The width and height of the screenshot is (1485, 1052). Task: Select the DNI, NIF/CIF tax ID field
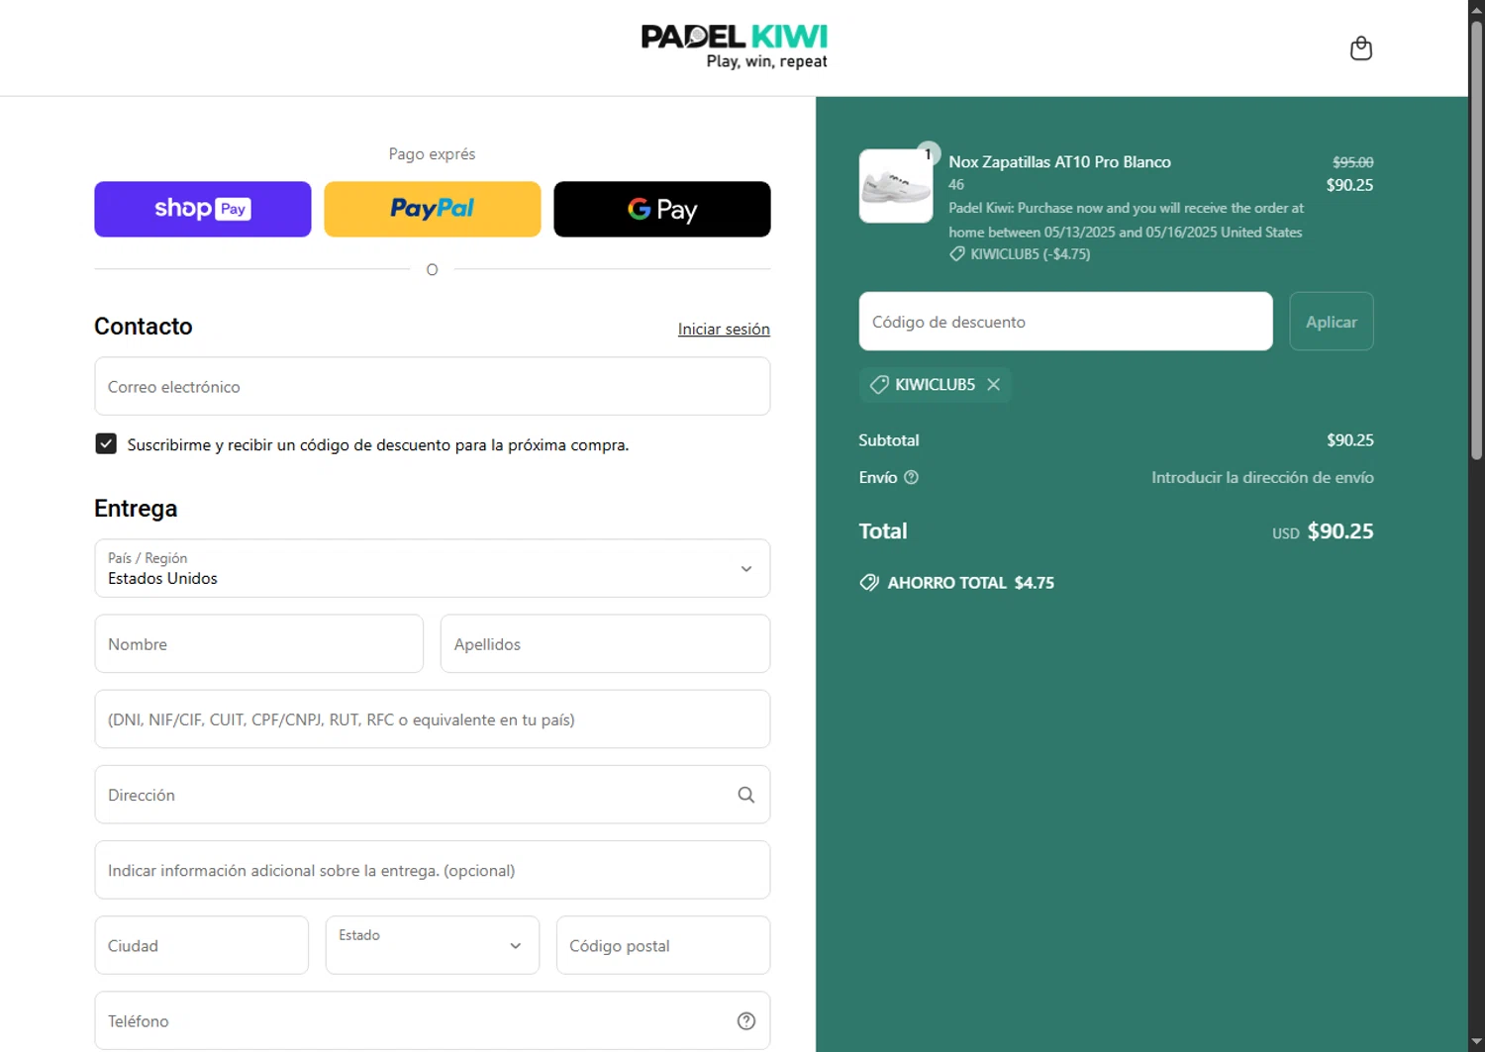click(433, 719)
